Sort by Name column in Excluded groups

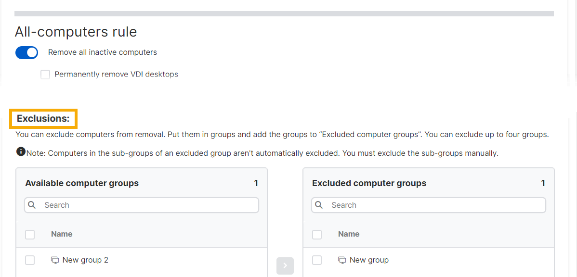[349, 234]
